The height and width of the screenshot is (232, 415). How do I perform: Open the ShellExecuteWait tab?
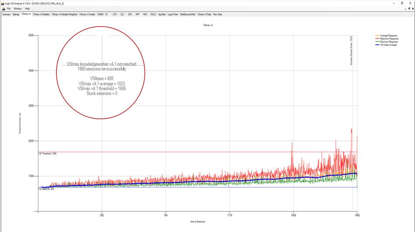pyautogui.click(x=188, y=14)
